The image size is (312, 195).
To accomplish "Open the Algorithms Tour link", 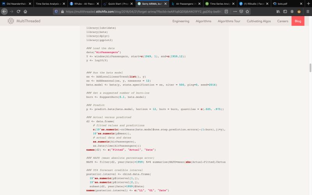I will point(229,21).
